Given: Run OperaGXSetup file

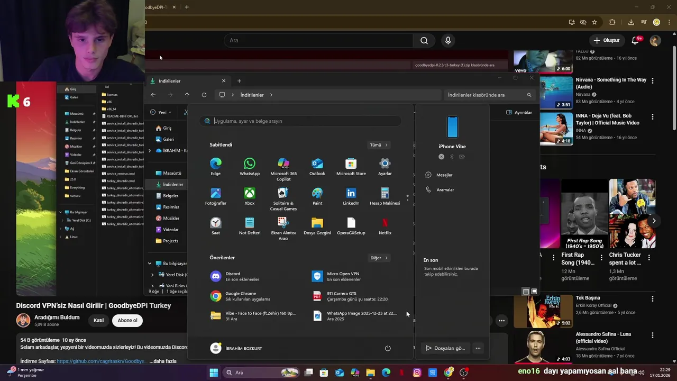Looking at the screenshot, I should pos(351,226).
